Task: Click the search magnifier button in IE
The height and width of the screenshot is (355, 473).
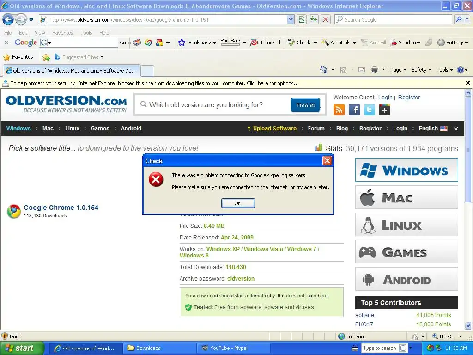Action: coord(459,19)
